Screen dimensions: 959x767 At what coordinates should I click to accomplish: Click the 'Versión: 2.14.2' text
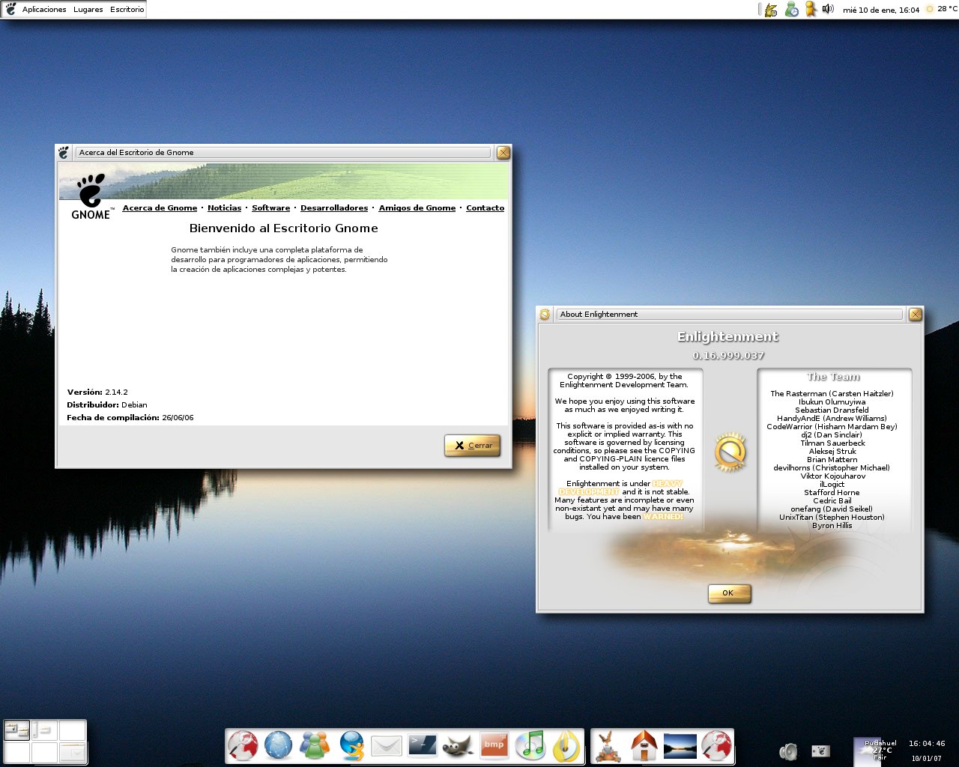click(97, 392)
